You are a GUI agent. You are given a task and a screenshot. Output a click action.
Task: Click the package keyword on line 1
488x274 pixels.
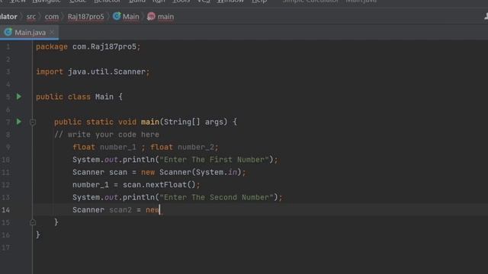coord(52,47)
